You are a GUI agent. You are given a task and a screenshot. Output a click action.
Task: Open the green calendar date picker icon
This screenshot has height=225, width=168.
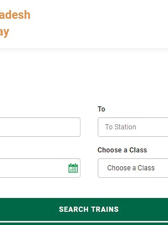(73, 168)
